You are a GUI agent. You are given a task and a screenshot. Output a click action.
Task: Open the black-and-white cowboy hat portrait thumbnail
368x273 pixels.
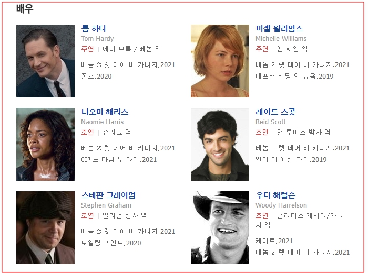220,227
